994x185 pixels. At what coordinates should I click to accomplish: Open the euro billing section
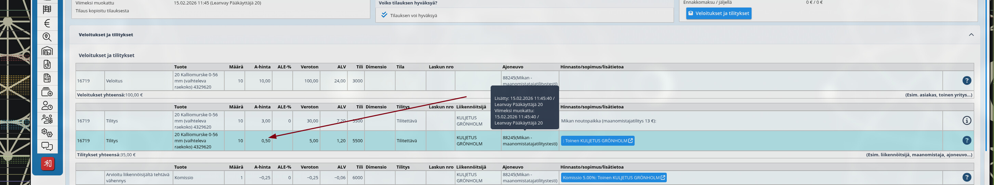pyautogui.click(x=47, y=24)
